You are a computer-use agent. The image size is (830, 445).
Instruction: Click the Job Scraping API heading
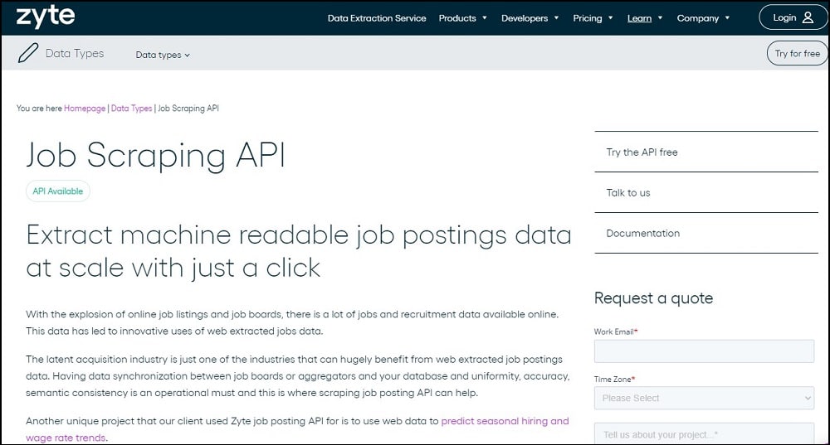coord(156,156)
